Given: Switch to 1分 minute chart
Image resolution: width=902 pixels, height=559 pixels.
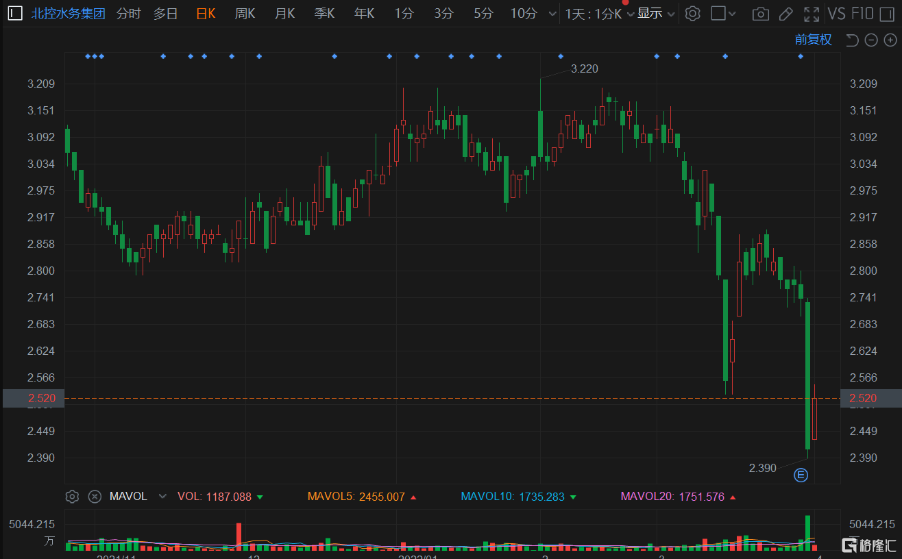Looking at the screenshot, I should (404, 13).
